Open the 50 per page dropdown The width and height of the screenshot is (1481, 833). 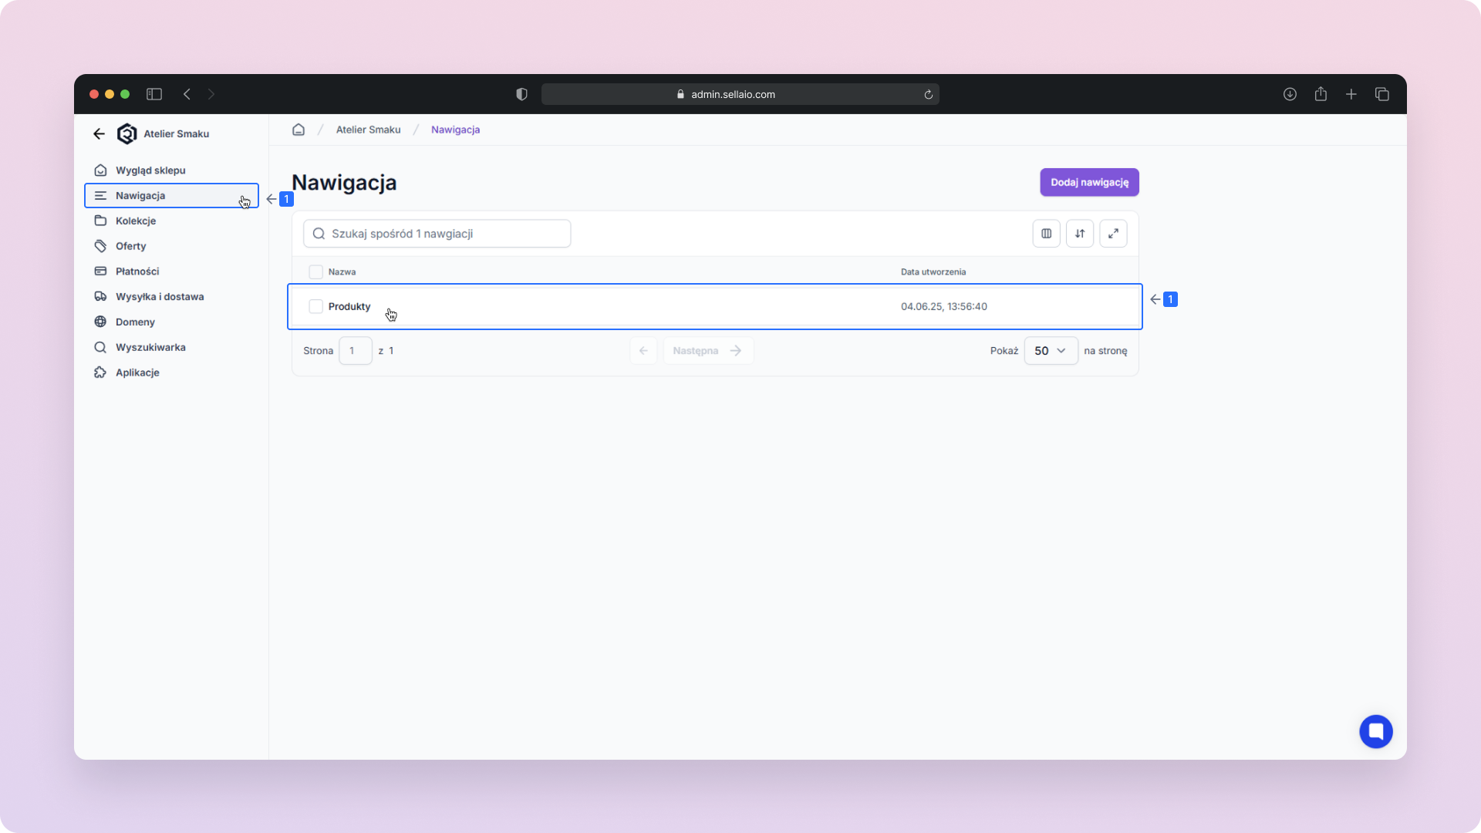click(x=1050, y=350)
